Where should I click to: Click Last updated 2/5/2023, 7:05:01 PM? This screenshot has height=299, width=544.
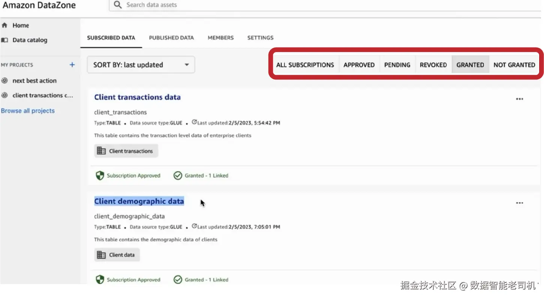pyautogui.click(x=239, y=227)
